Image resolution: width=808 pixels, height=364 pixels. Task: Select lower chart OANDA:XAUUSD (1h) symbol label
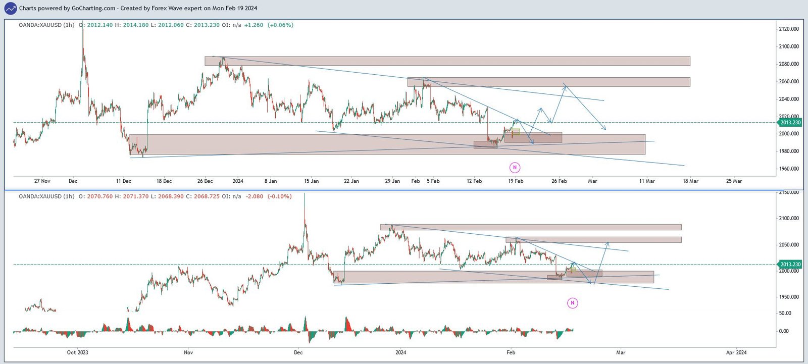tap(46, 196)
